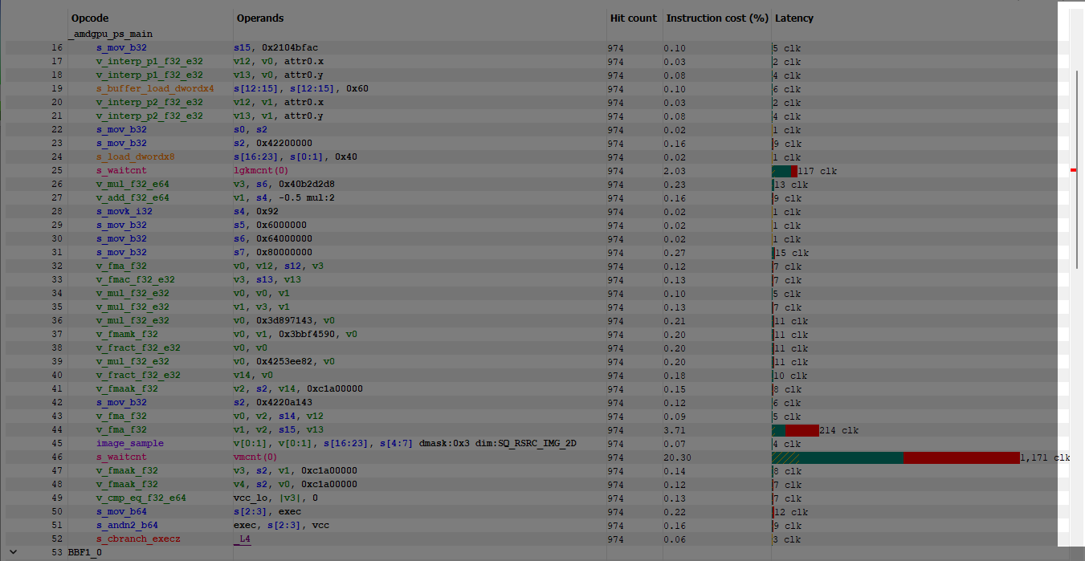Click operands 's2, 0x42200000'
The width and height of the screenshot is (1085, 561).
click(x=273, y=144)
